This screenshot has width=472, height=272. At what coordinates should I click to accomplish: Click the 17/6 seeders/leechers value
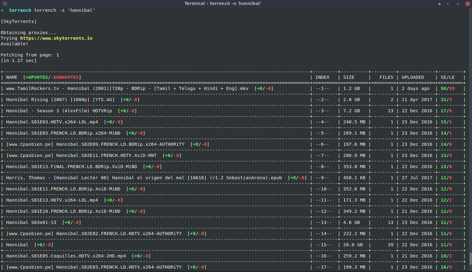tap(446, 111)
